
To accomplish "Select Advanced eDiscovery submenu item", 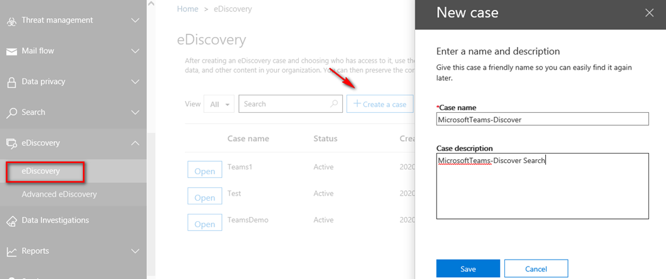I will [59, 194].
